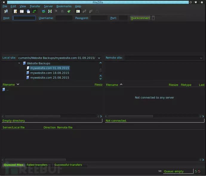Image resolution: width=206 pixels, height=176 pixels.
Task: Click the local tree scroll up arrow
Action: (101, 63)
